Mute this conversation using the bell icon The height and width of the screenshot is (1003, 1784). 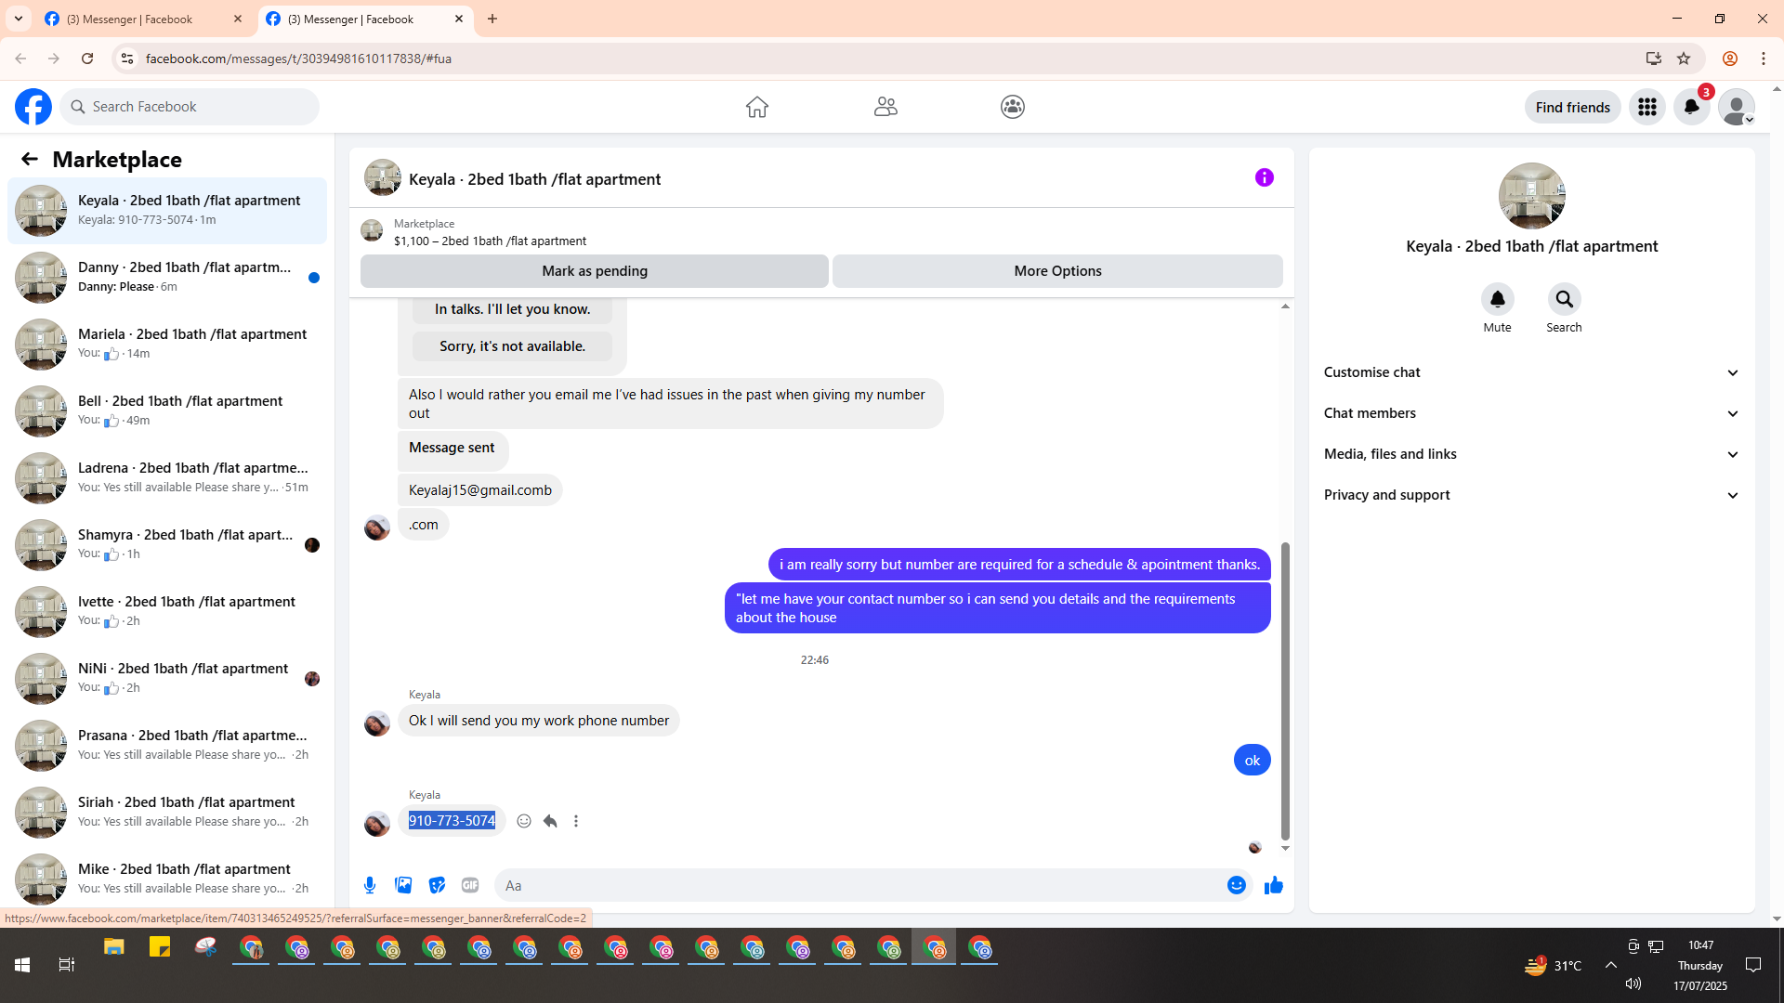pyautogui.click(x=1498, y=299)
